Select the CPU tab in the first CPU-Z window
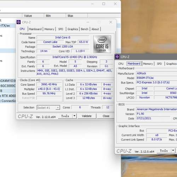Image resolution: width=177 pixels, height=177 pixels. [22, 29]
